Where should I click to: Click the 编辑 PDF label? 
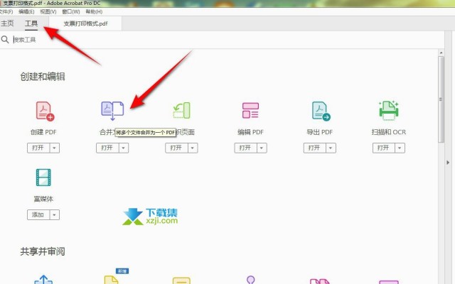click(250, 132)
